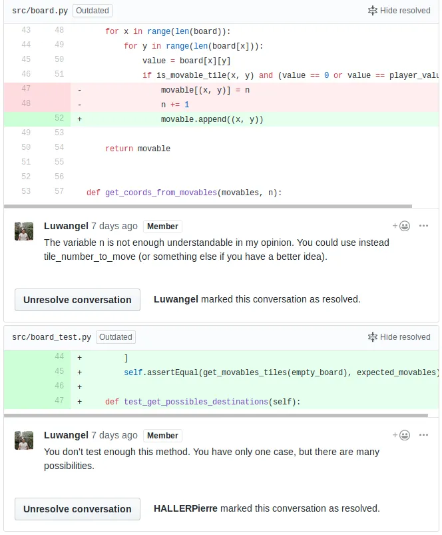Expand comment options via the first ellipsis control
This screenshot has height=535, width=442.
click(424, 226)
